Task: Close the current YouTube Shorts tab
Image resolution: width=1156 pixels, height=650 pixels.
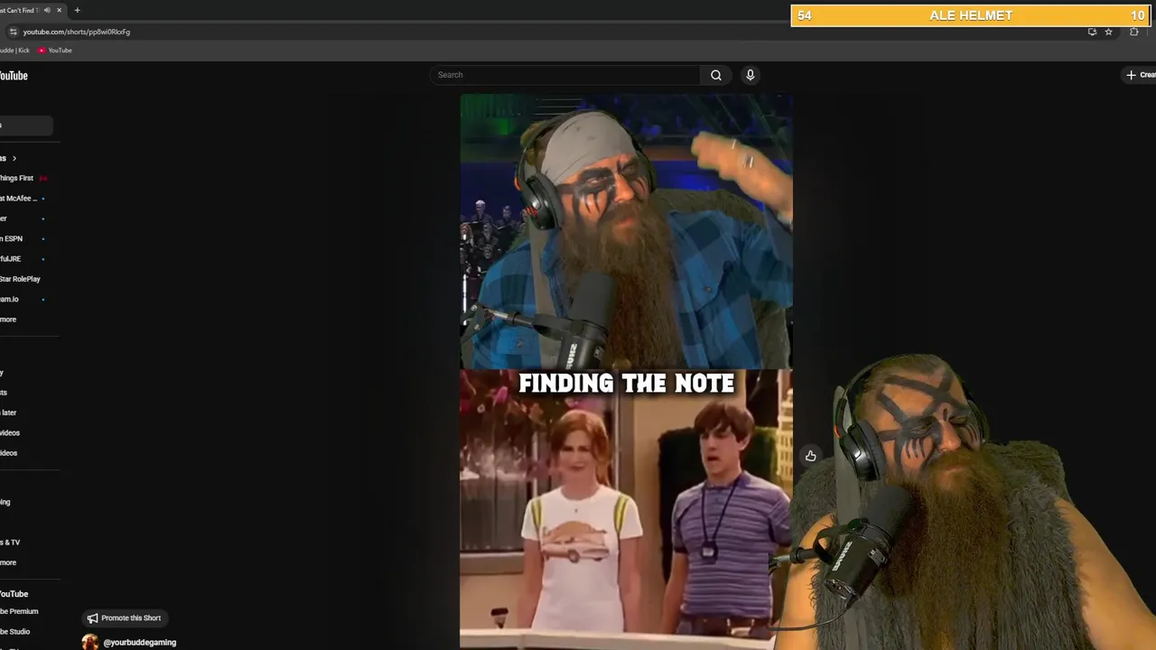Action: point(60,10)
